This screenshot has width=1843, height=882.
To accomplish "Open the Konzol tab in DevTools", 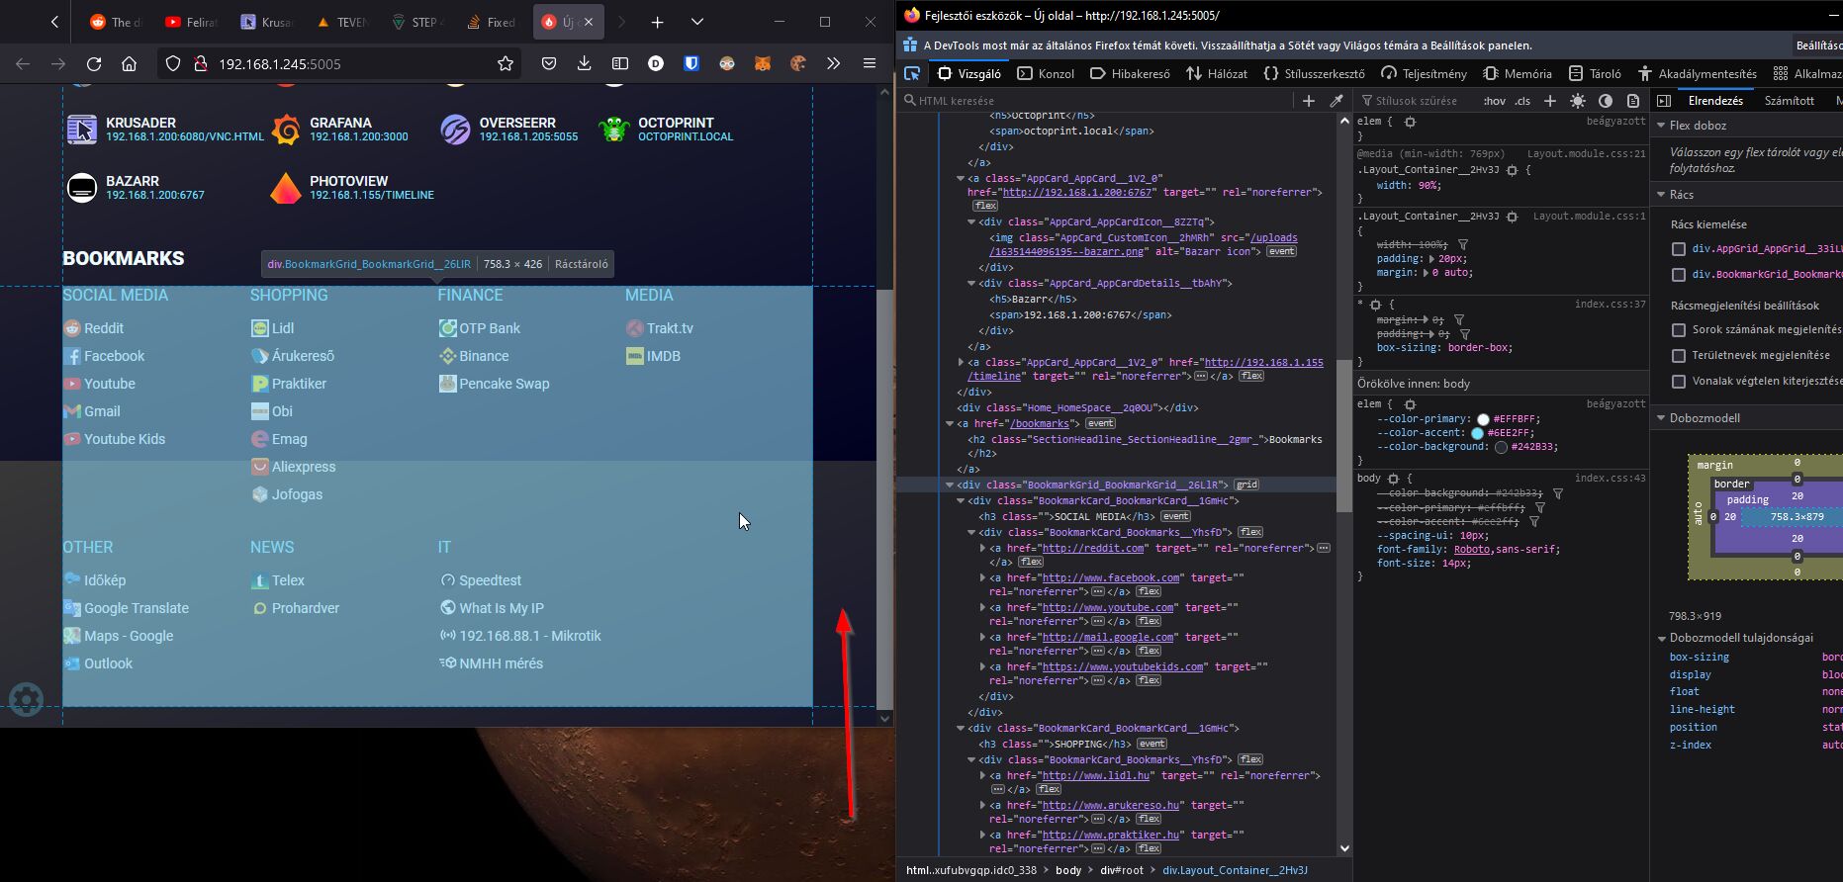I will (x=1046, y=73).
